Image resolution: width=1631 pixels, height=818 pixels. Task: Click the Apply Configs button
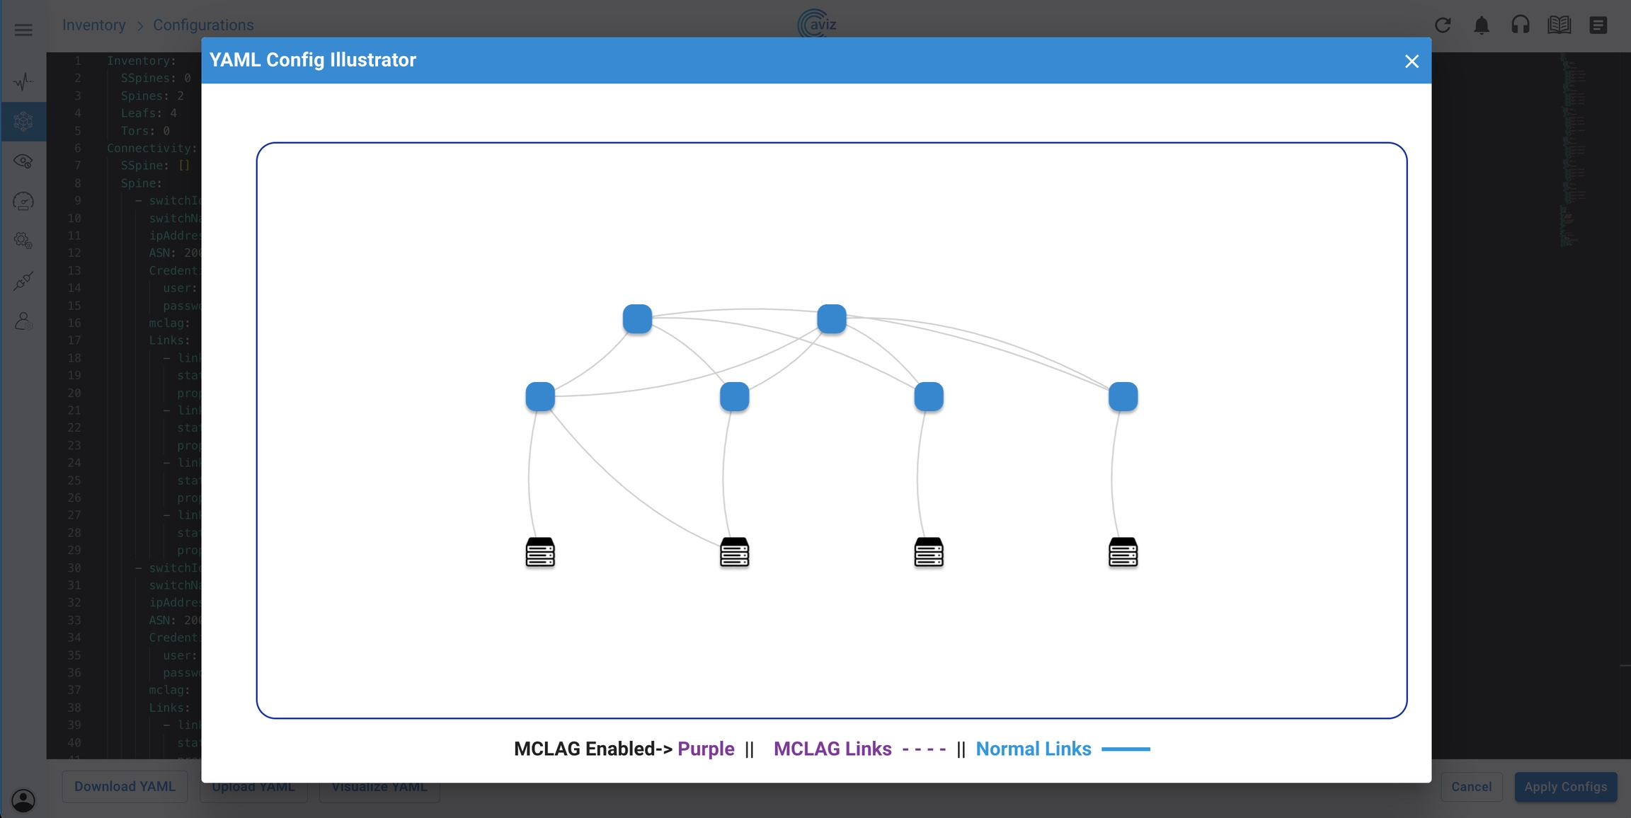click(x=1565, y=787)
